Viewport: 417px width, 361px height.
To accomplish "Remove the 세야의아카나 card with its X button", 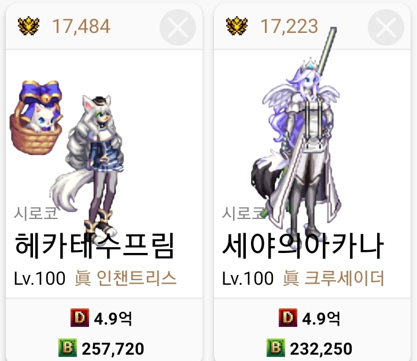I will click(386, 27).
